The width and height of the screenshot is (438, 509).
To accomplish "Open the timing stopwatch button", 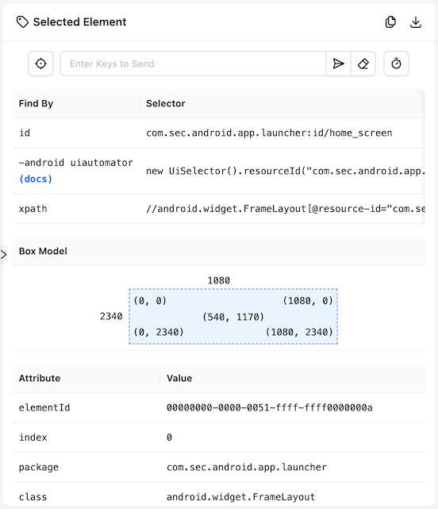I will 396,64.
